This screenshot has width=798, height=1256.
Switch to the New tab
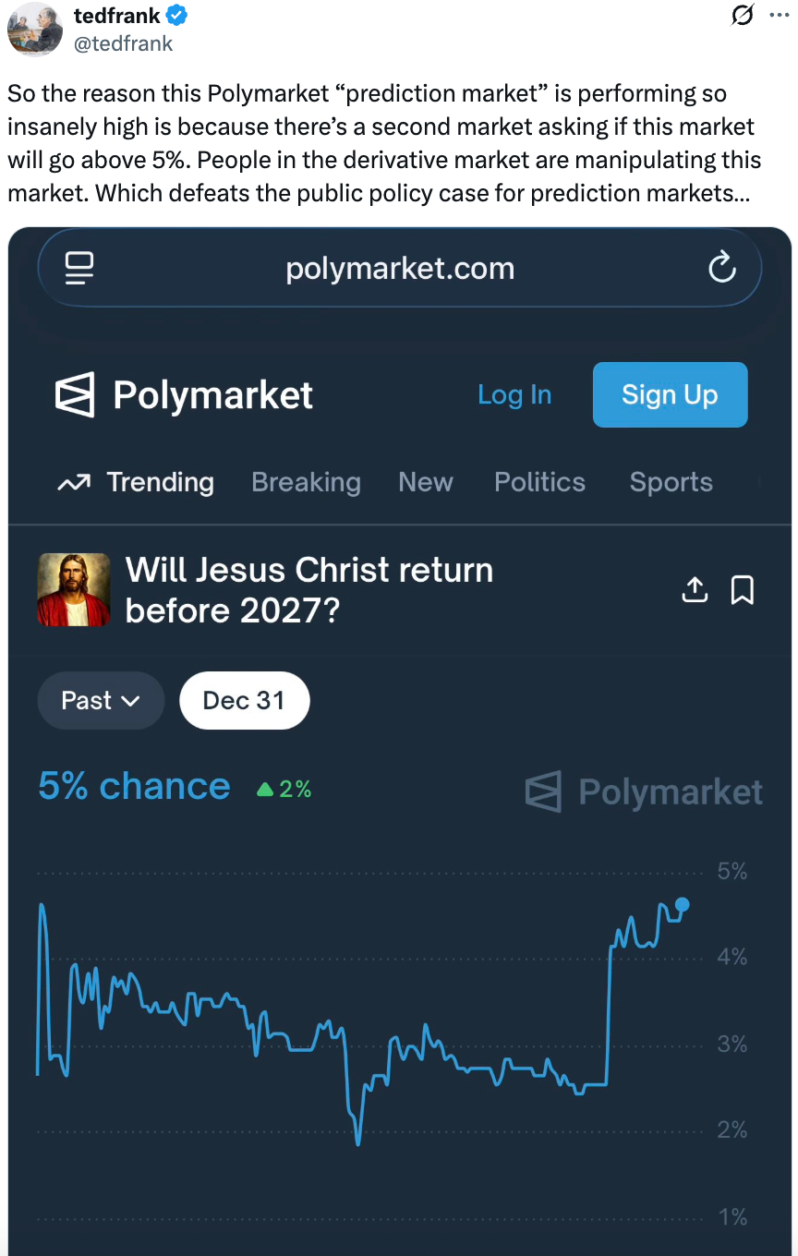426,482
